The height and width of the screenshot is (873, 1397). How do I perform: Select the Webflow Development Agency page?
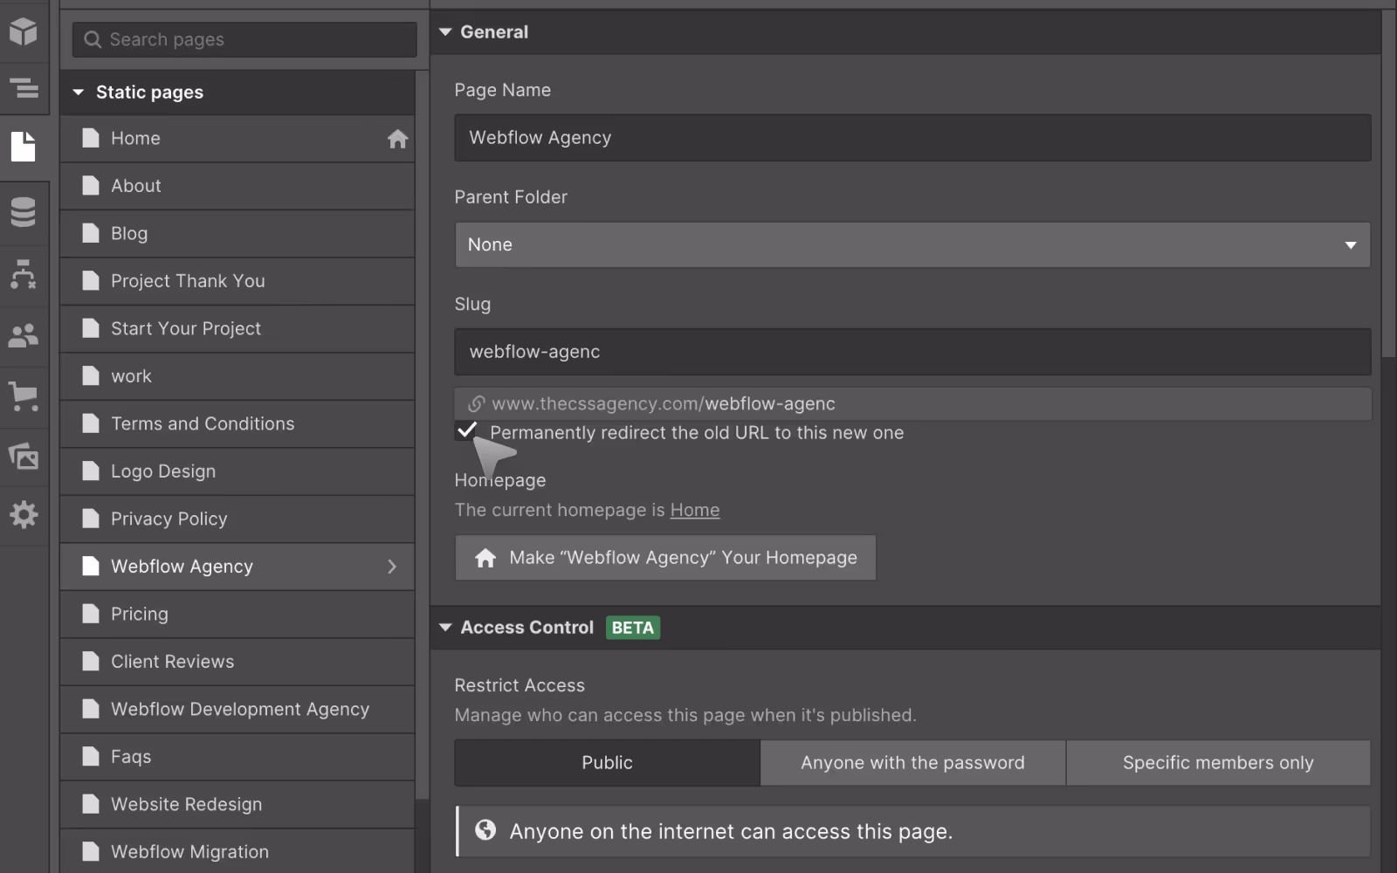[x=237, y=709]
